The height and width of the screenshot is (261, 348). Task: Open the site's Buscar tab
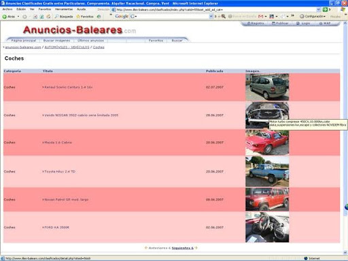[x=177, y=41]
